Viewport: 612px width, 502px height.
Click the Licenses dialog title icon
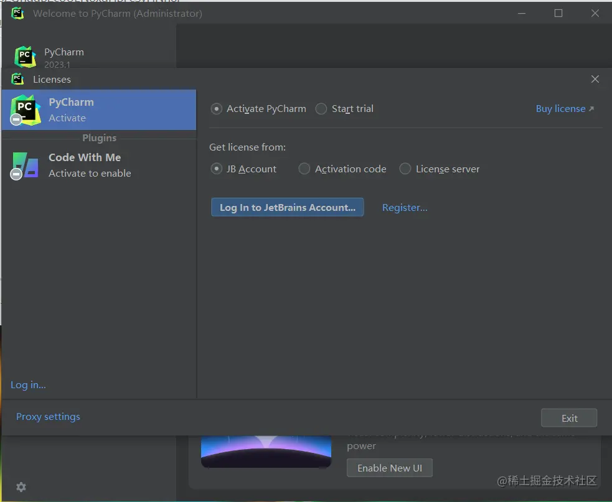click(17, 79)
